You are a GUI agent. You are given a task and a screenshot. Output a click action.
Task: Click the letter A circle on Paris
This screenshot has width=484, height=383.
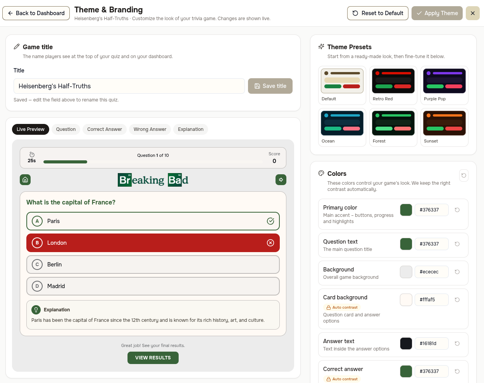(37, 221)
